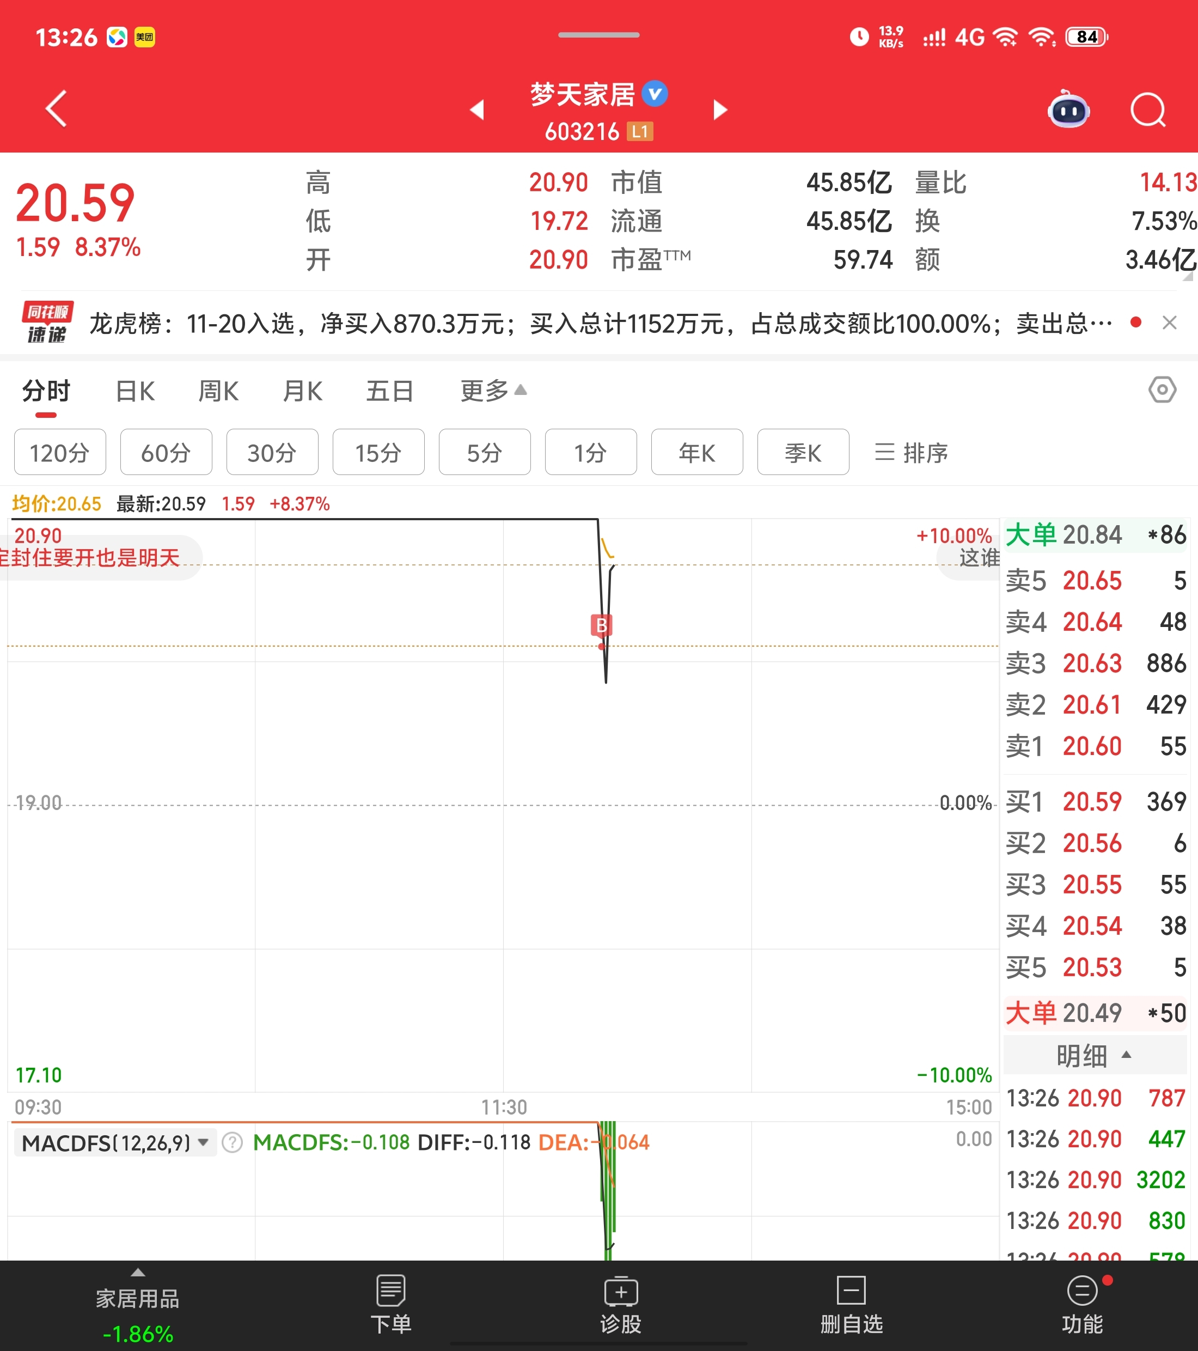Dismiss the 龙虎榜 news banner
1198x1351 pixels.
(x=1169, y=322)
